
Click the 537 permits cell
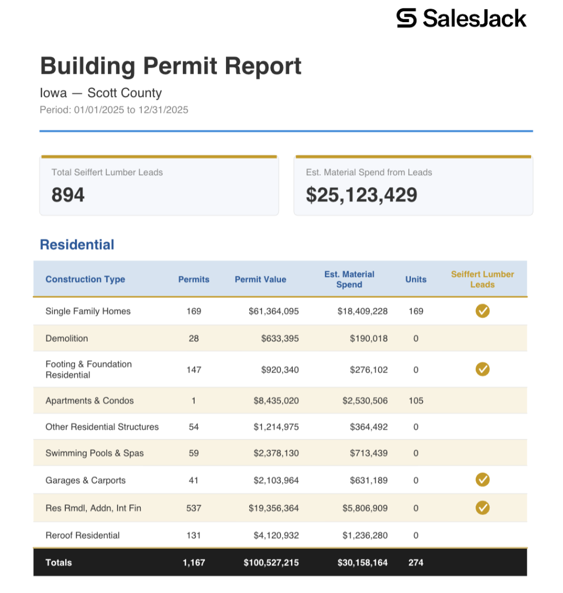[x=194, y=508]
